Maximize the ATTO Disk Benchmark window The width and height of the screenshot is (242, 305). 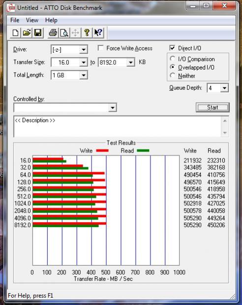coord(206,6)
